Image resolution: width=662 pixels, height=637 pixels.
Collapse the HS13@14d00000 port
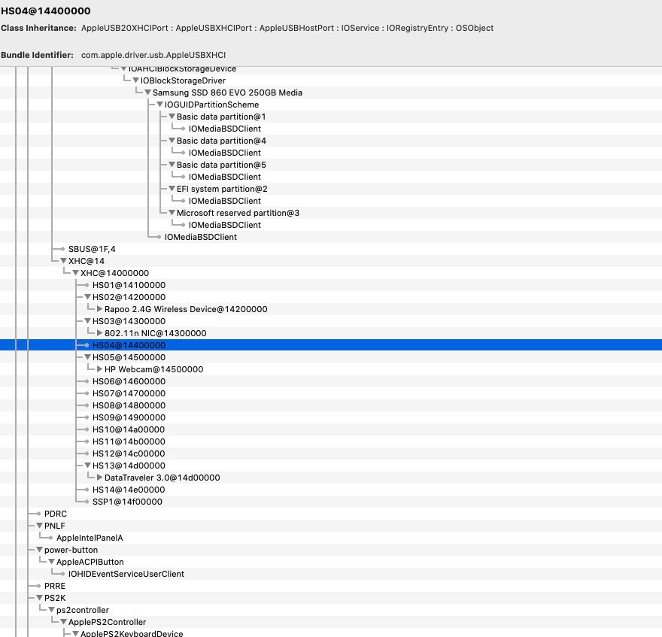(x=87, y=466)
